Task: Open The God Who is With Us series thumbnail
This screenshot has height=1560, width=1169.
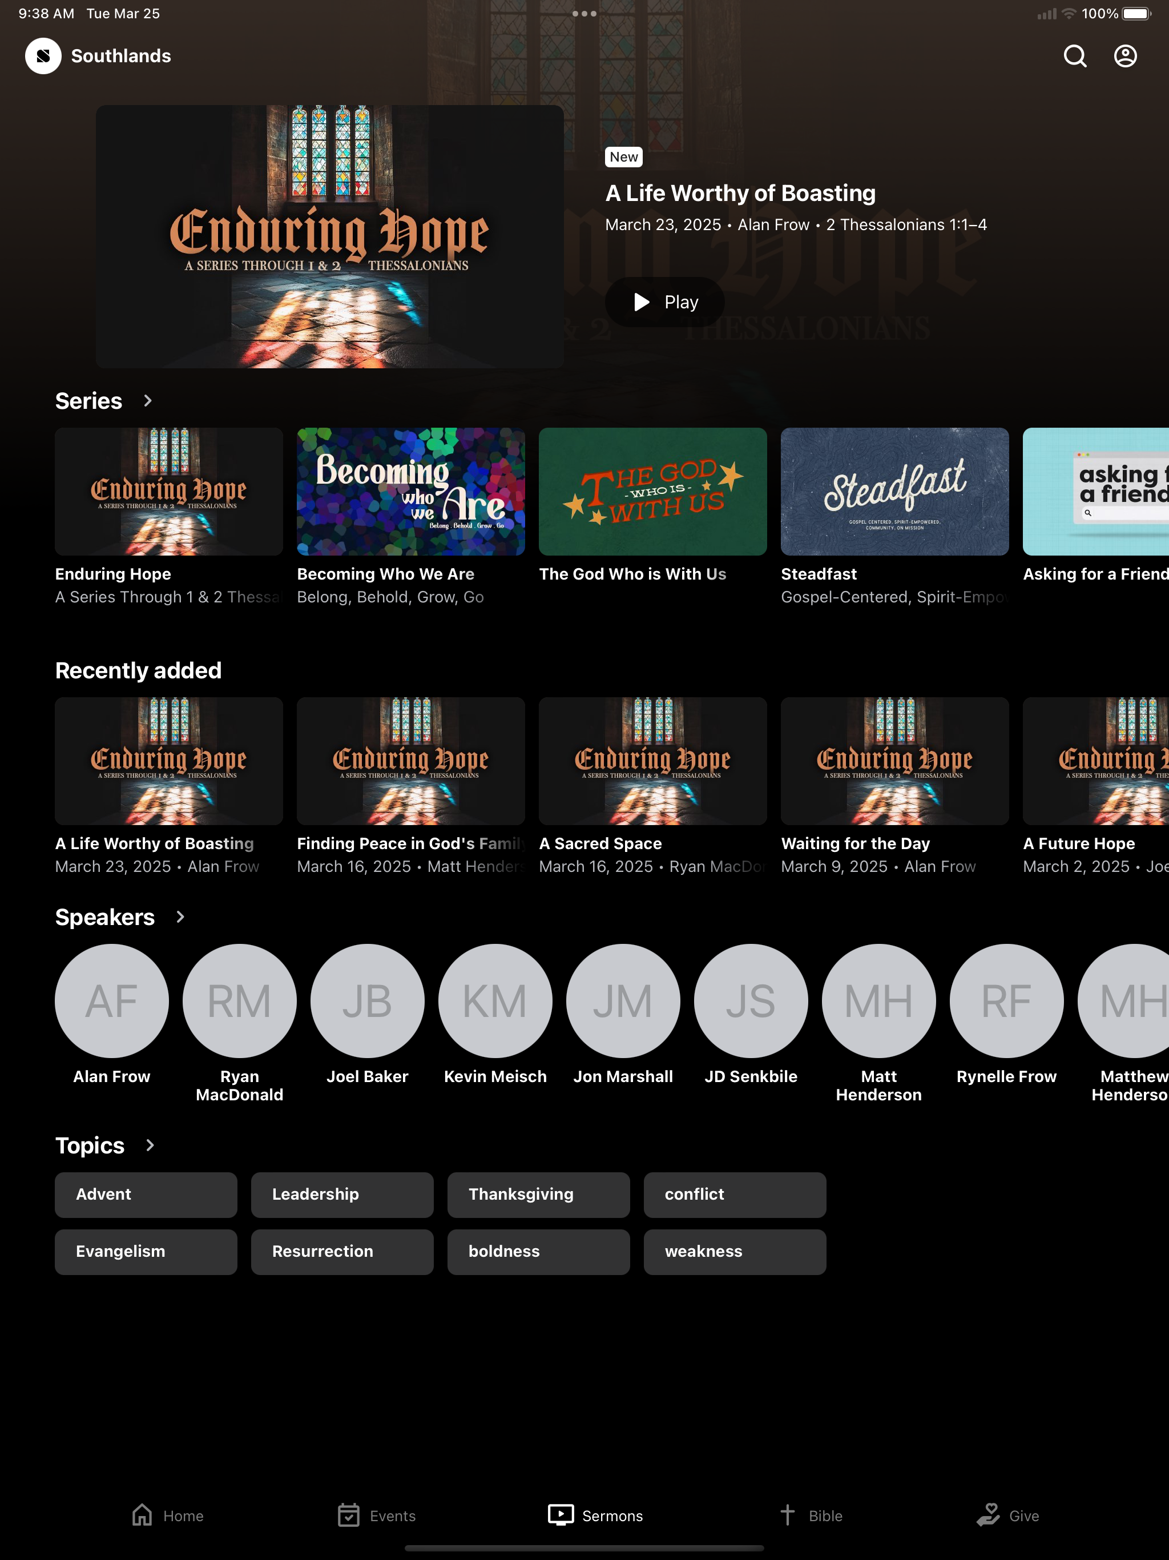Action: (x=653, y=492)
